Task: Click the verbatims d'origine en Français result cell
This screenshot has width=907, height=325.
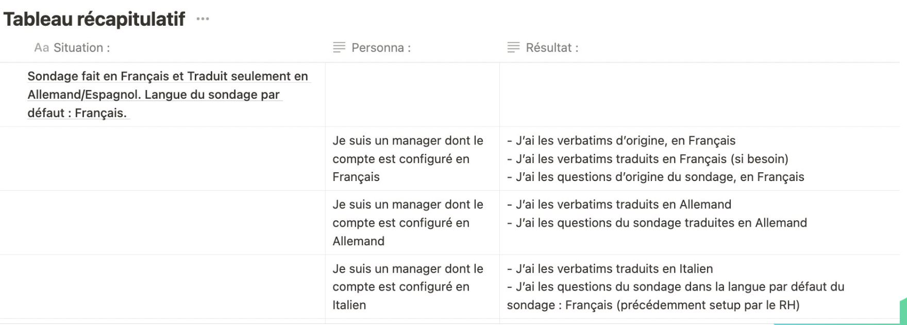Action: coord(656,159)
